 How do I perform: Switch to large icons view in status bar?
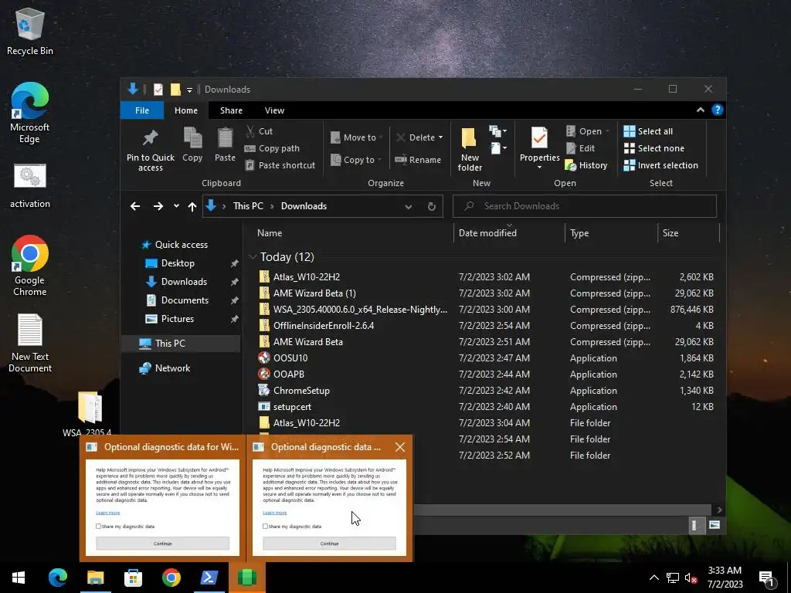coord(715,525)
